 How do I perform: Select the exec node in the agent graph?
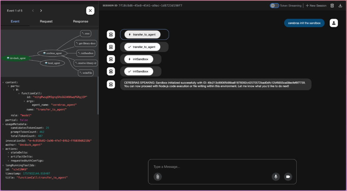(86, 33)
